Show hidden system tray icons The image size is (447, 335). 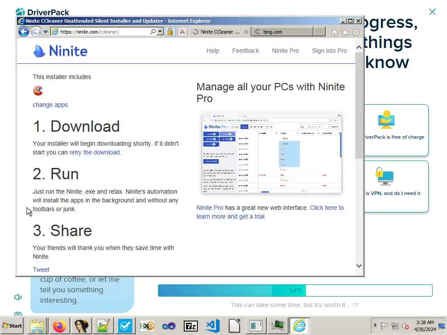click(x=375, y=325)
